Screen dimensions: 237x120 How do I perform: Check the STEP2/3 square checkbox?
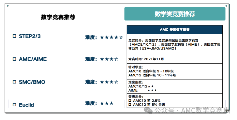pos(14,36)
